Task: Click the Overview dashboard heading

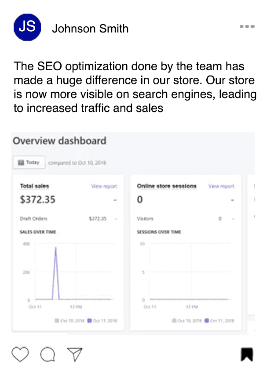Action: 59,141
